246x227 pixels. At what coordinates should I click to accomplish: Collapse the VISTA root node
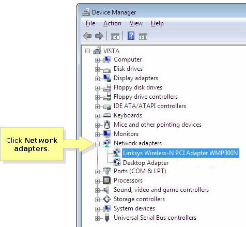click(x=88, y=51)
